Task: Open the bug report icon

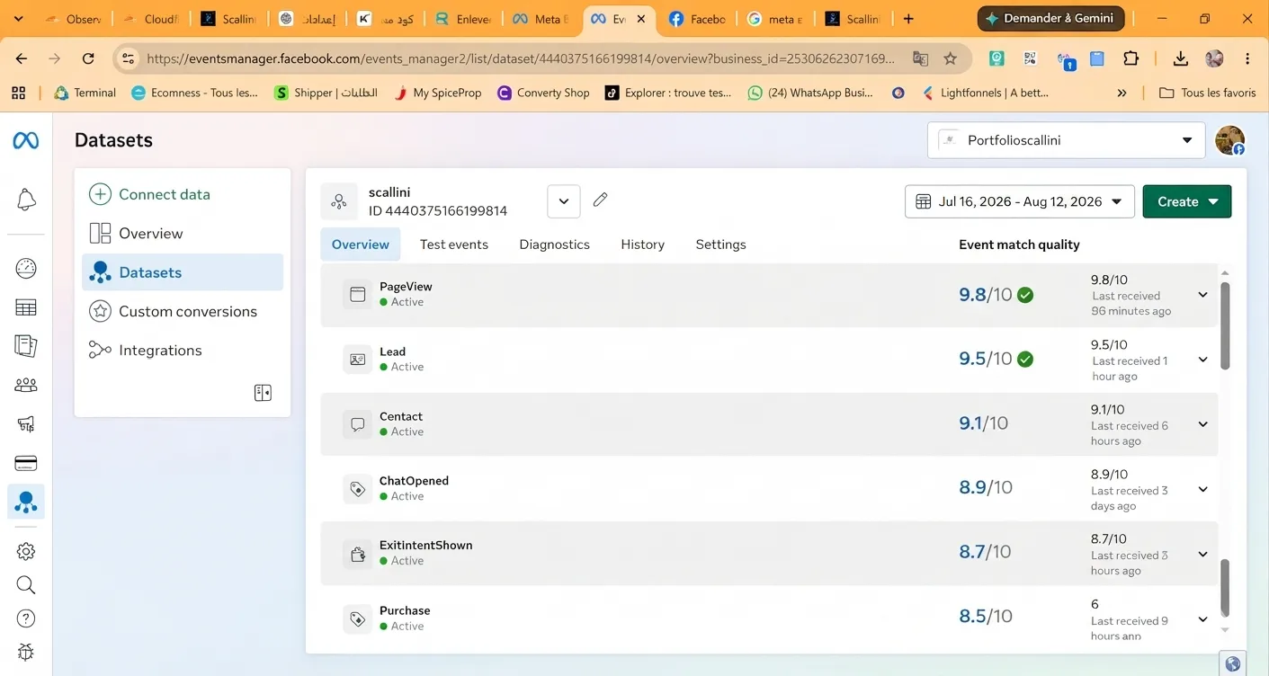Action: (x=26, y=652)
